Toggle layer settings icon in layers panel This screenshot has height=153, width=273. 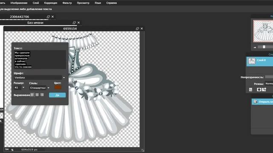(x=250, y=90)
